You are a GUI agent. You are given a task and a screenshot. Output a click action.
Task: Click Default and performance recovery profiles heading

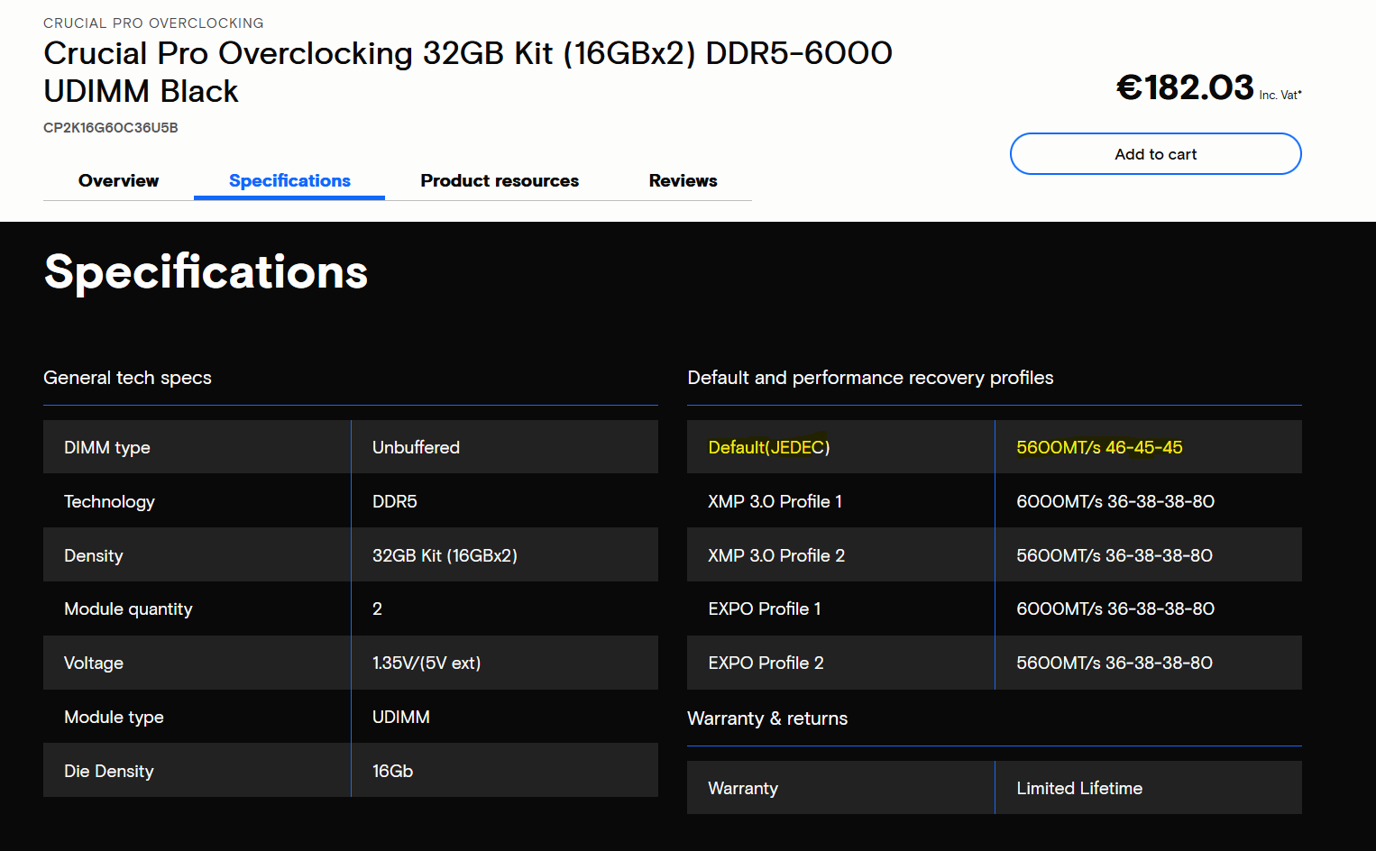click(870, 378)
